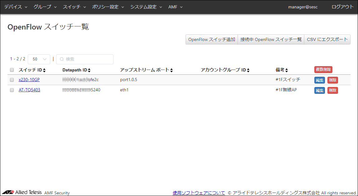The width and height of the screenshot is (358, 196).
Task: Sort by Datapath ID column
Action: click(76, 70)
